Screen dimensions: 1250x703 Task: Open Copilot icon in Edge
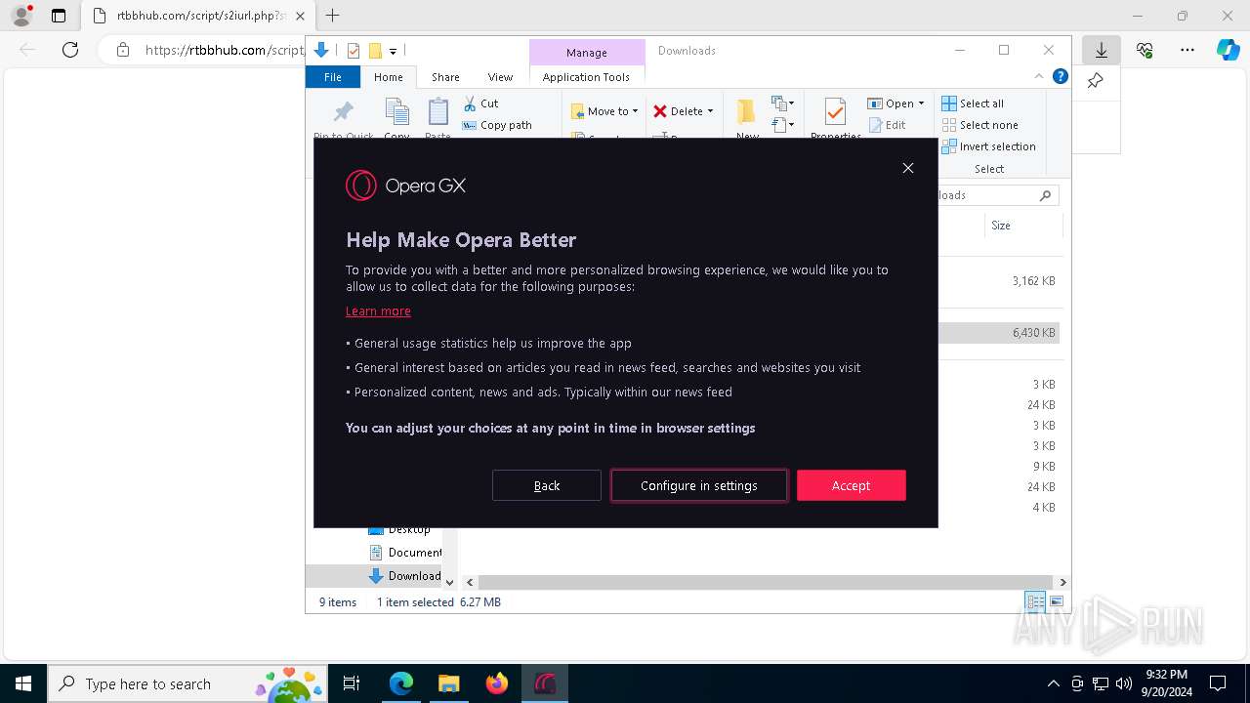[x=1228, y=50]
